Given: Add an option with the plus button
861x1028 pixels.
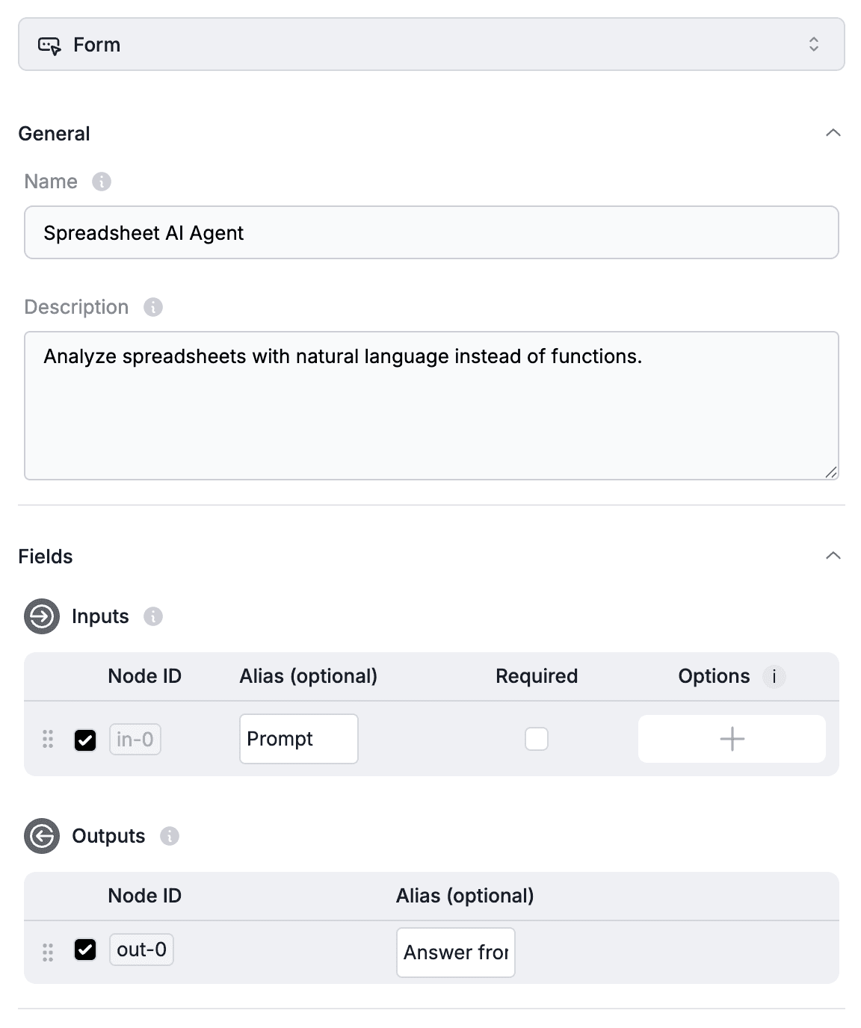Looking at the screenshot, I should pyautogui.click(x=732, y=739).
